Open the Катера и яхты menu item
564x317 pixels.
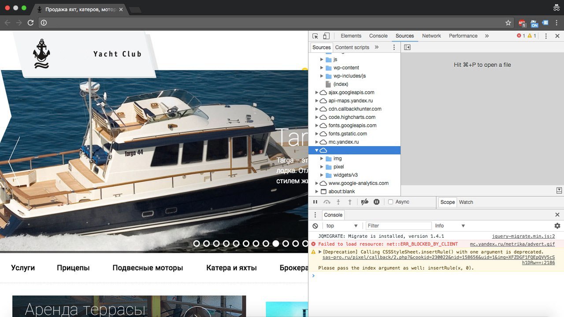(231, 268)
